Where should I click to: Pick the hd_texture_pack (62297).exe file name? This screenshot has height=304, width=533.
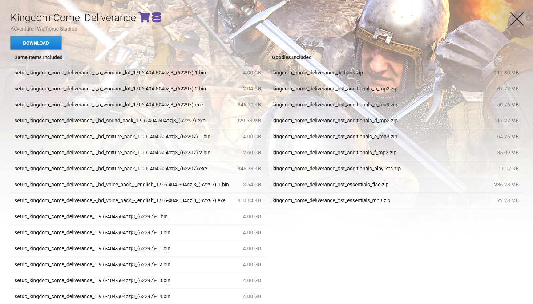pos(111,169)
